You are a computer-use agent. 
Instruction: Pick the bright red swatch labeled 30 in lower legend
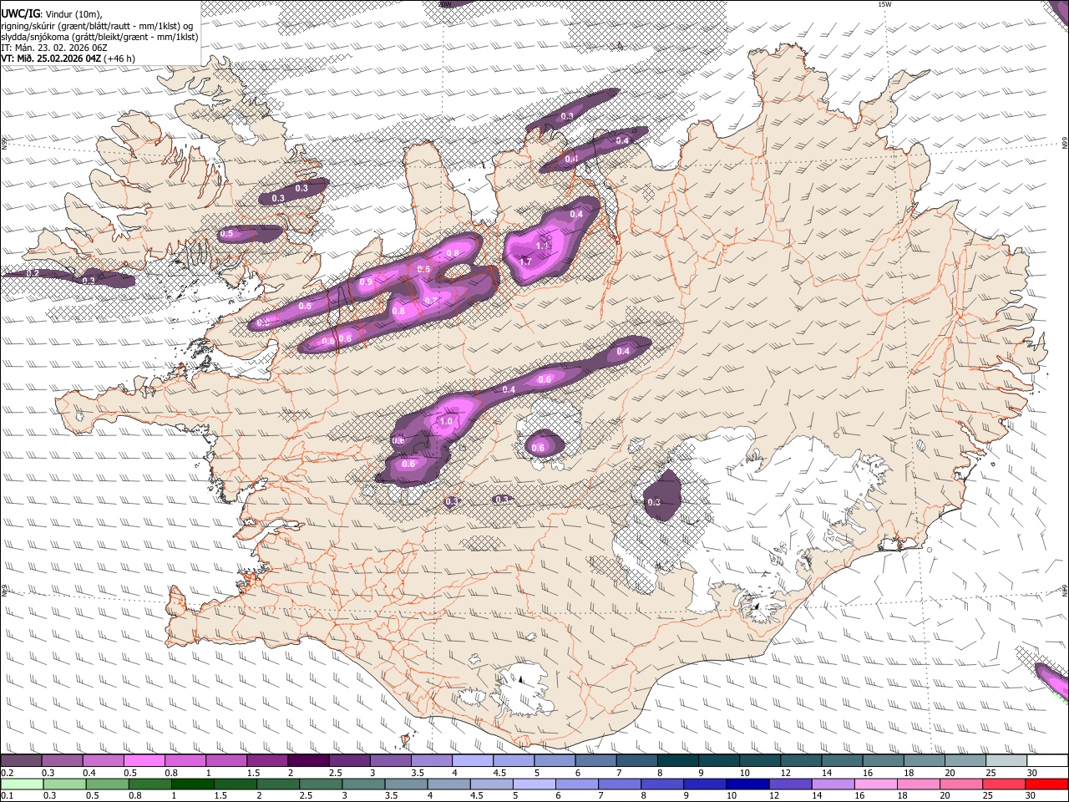(1046, 784)
